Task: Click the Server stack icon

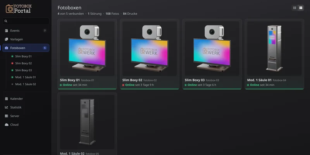Action: 7,116
